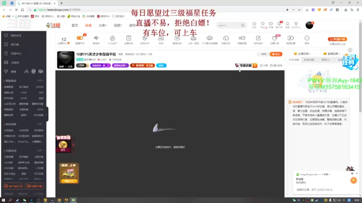This screenshot has width=362, height=203.
Task: Click the Douyu logo in header
Action: (x=53, y=25)
